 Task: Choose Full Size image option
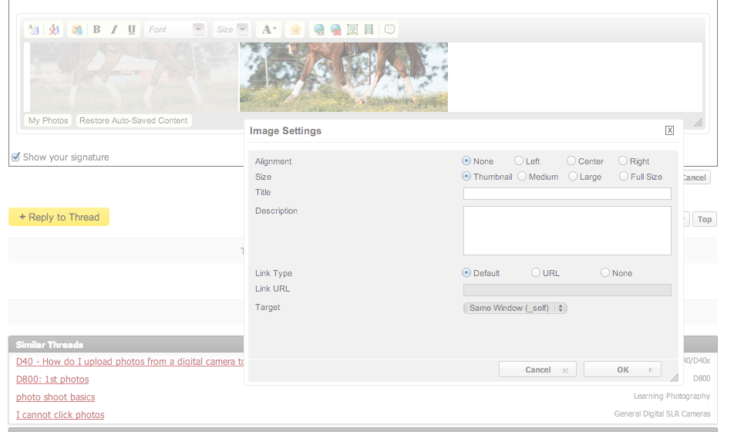(624, 177)
